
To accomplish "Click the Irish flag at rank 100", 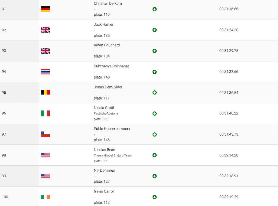I will 45,197.
